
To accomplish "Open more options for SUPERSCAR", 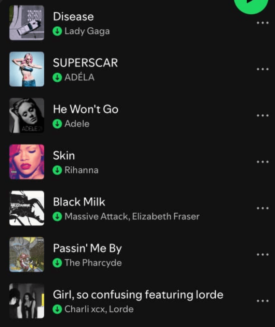I will 262,69.
